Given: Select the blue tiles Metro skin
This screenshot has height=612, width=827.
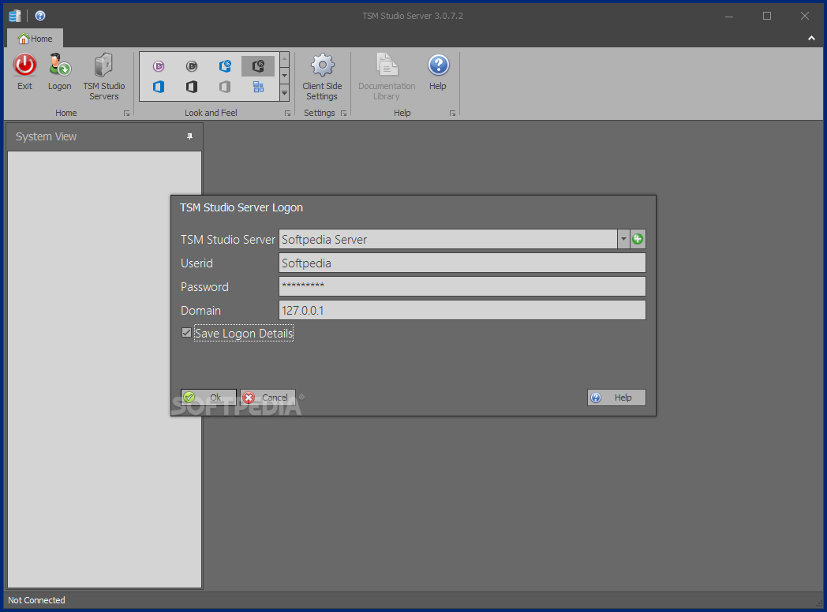Looking at the screenshot, I should point(258,87).
